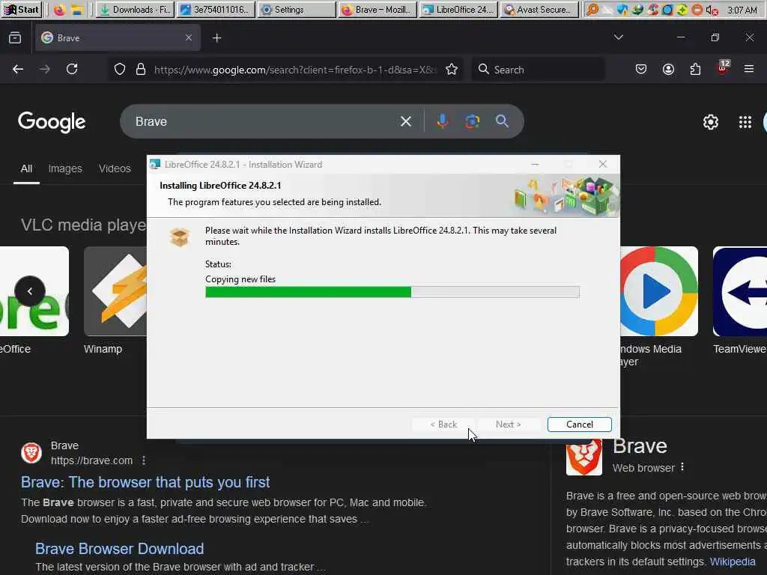Viewport: 767px width, 575px height.
Task: Open more options for the brave.com result
Action: coord(144,460)
